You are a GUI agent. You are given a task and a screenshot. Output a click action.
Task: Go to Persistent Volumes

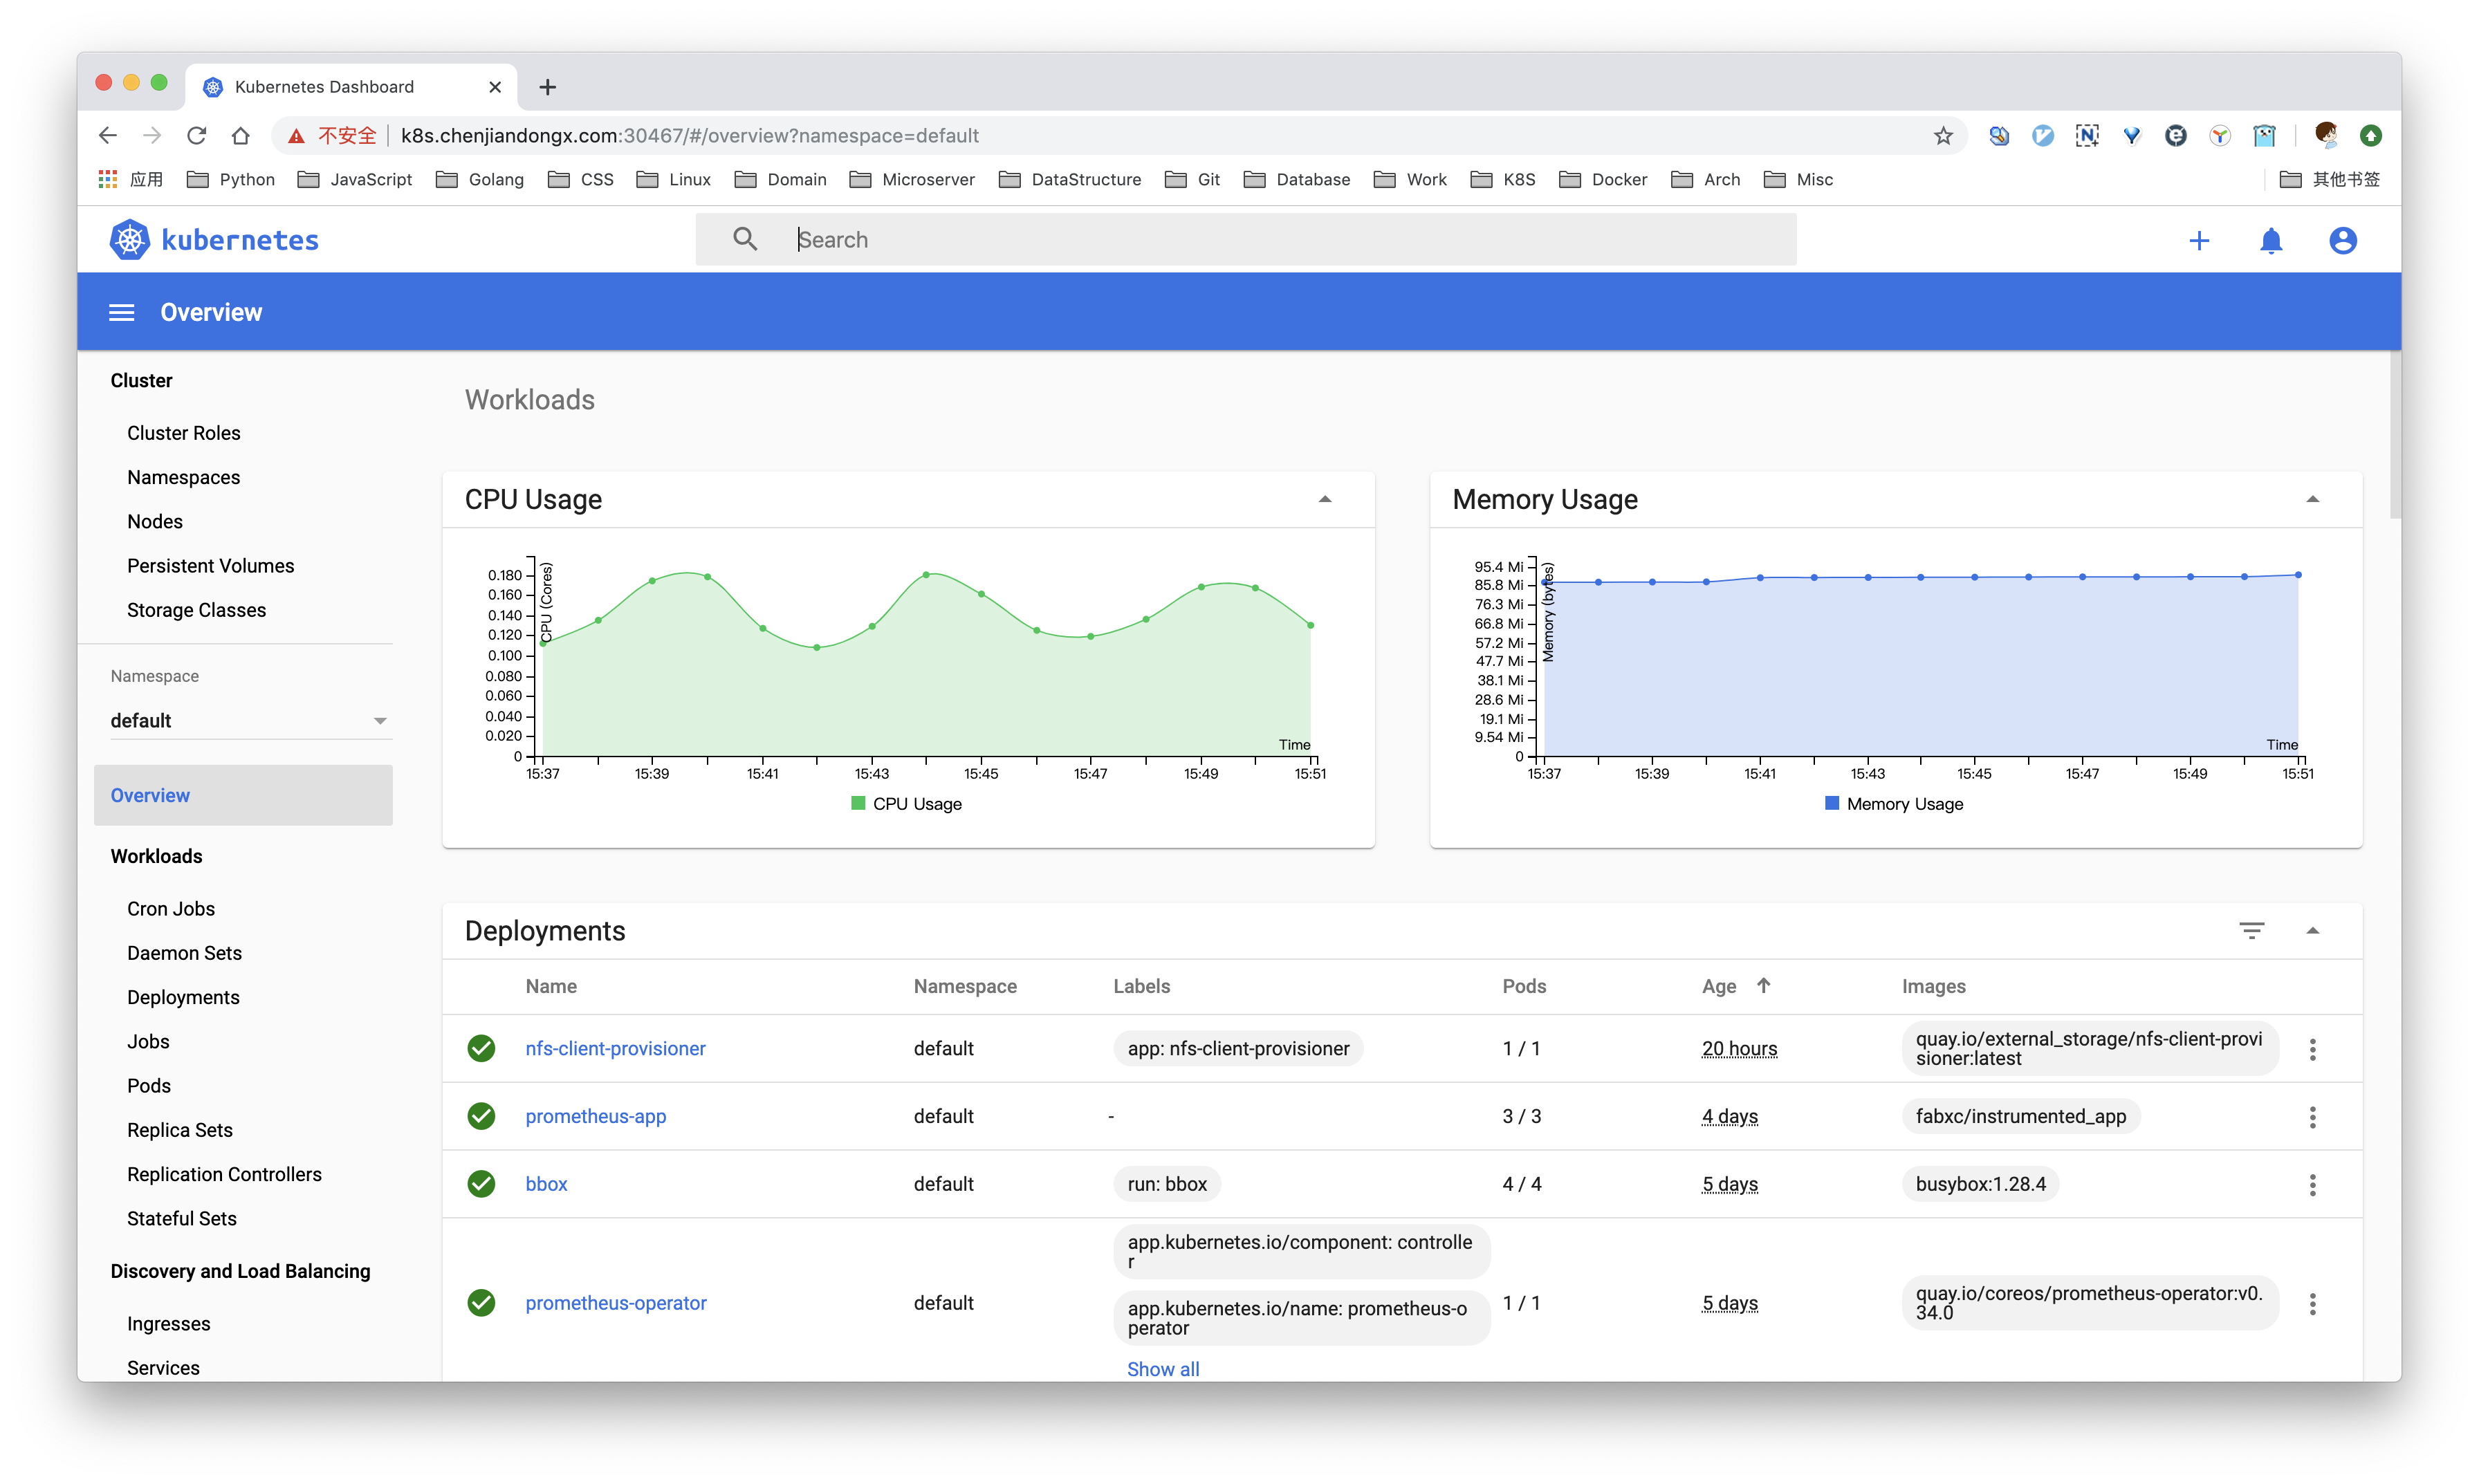(x=211, y=566)
